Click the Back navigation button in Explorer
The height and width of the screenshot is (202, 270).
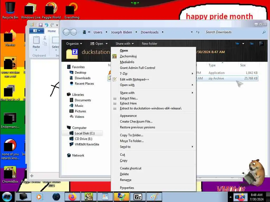tap(66, 32)
